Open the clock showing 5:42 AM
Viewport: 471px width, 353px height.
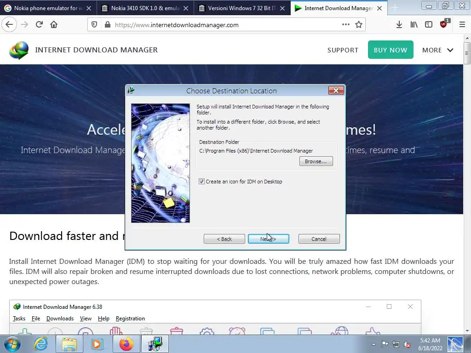pos(430,344)
